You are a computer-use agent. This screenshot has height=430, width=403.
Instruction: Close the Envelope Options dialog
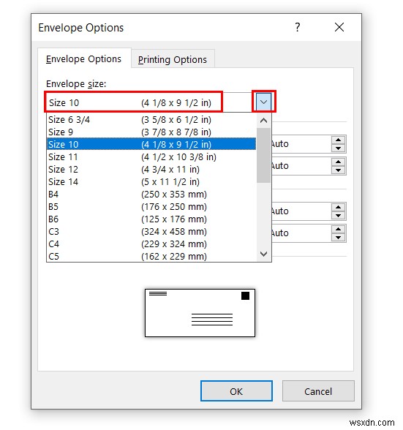pyautogui.click(x=339, y=27)
